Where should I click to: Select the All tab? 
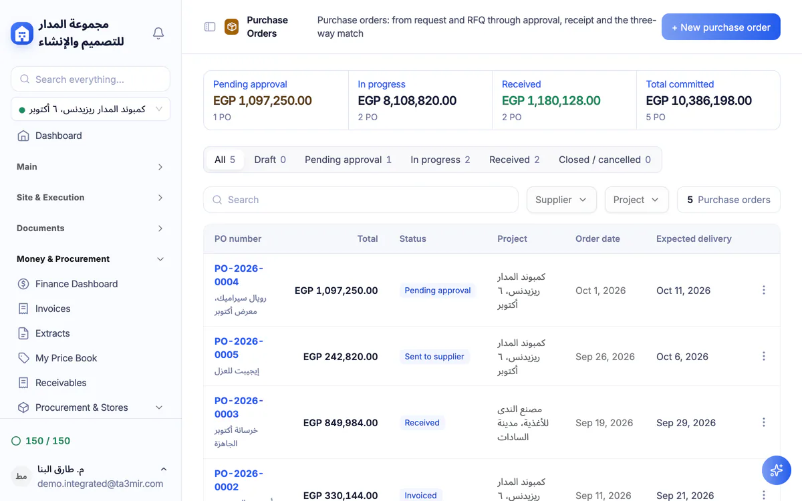pyautogui.click(x=225, y=160)
